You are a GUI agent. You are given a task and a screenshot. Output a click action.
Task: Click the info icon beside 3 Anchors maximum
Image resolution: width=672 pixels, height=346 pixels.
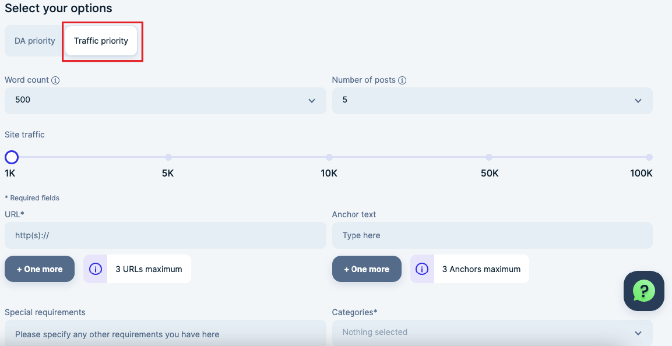pos(422,269)
